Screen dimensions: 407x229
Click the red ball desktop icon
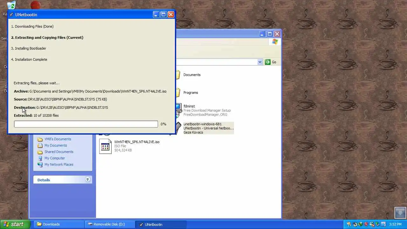click(36, 5)
